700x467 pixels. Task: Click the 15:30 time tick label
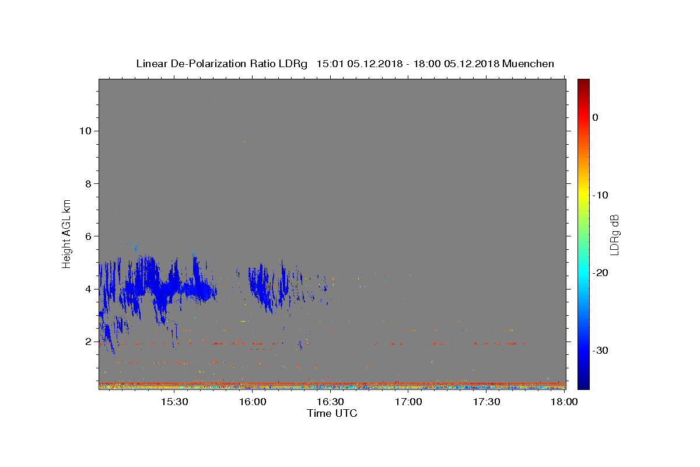click(x=174, y=402)
